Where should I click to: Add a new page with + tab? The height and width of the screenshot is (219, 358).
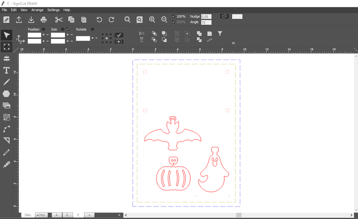[x=89, y=215]
